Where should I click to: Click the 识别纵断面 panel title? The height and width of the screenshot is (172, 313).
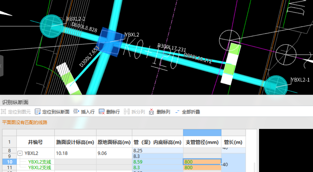15,102
